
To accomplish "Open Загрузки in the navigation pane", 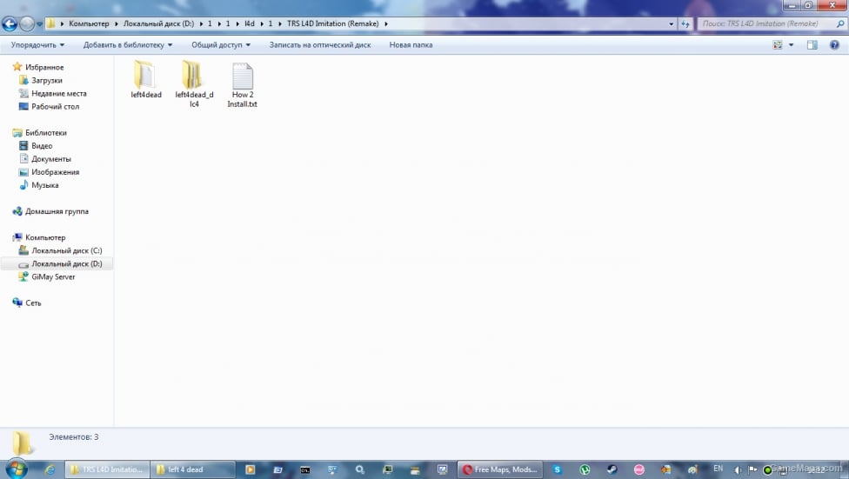I will [47, 80].
